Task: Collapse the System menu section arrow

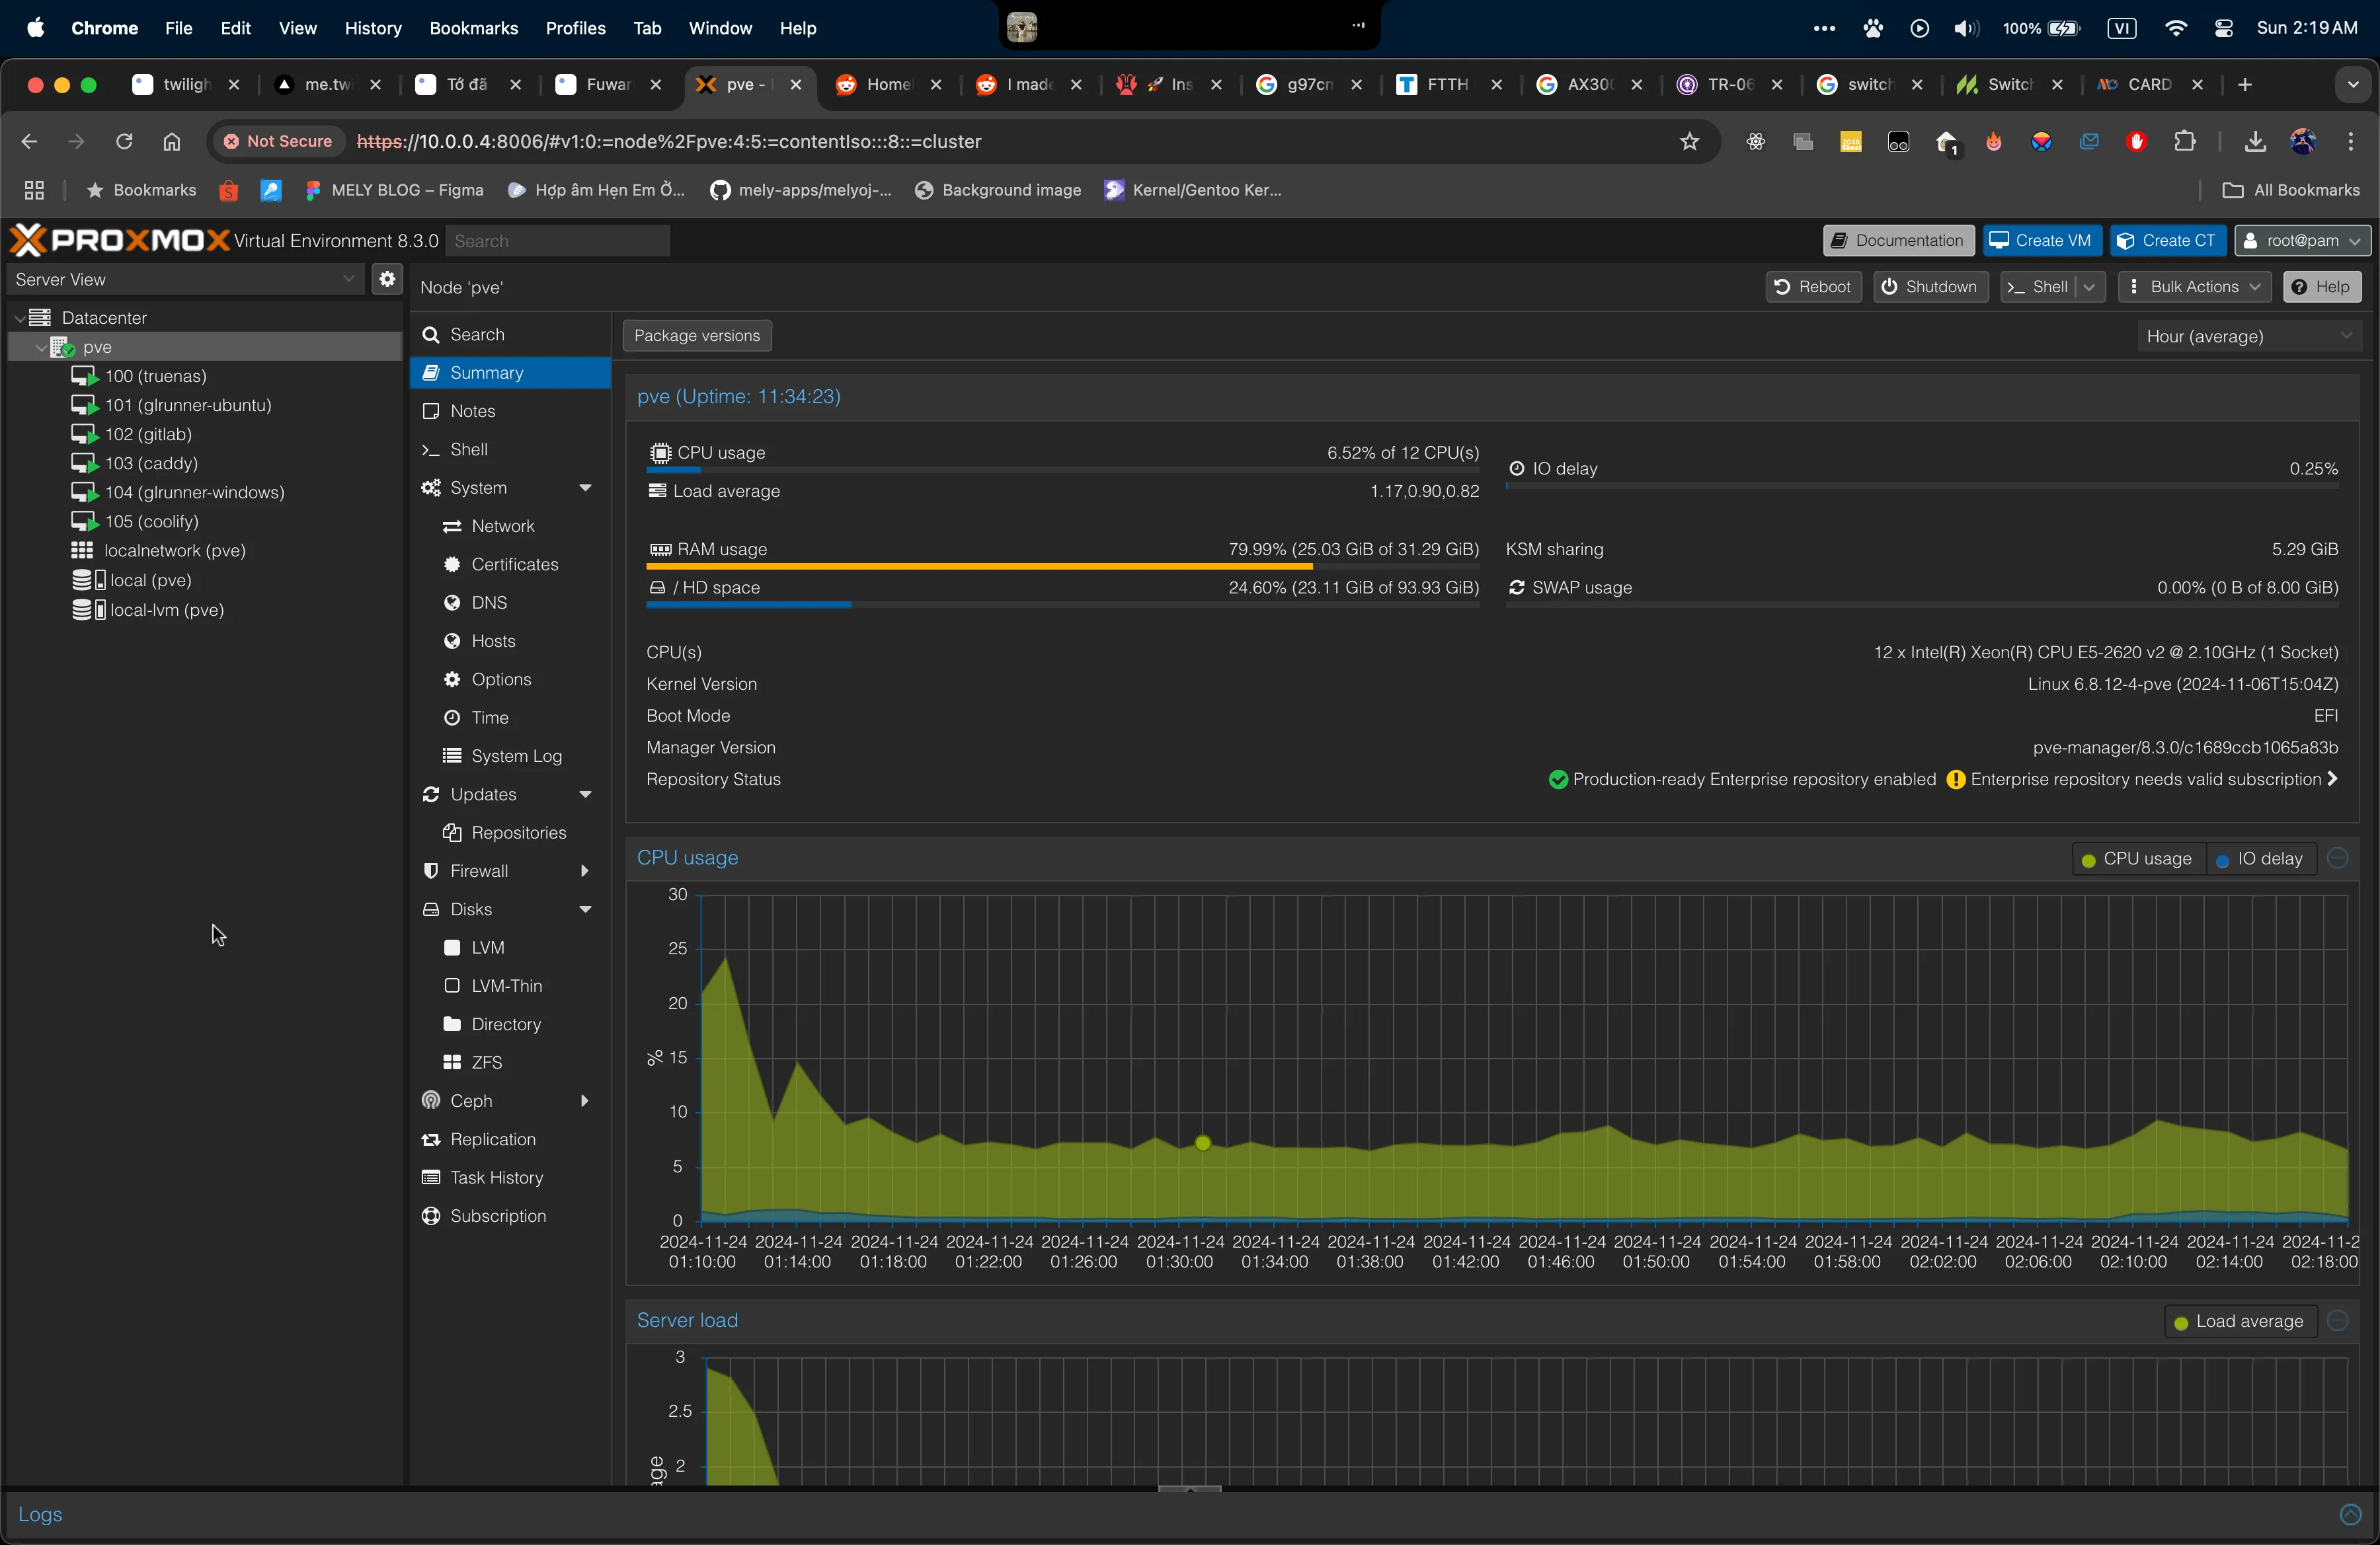Action: [585, 488]
